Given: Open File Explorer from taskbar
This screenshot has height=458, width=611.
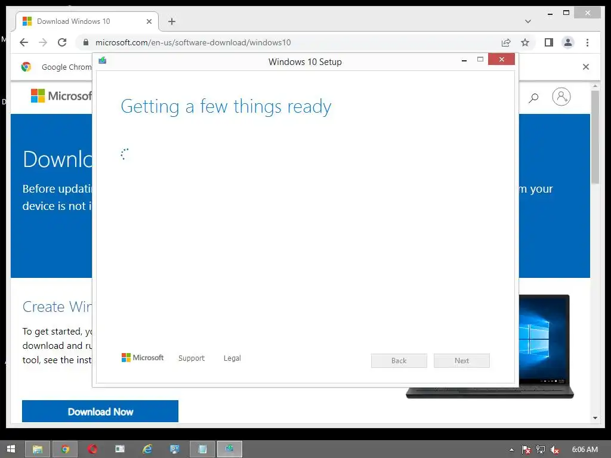Looking at the screenshot, I should pos(38,449).
